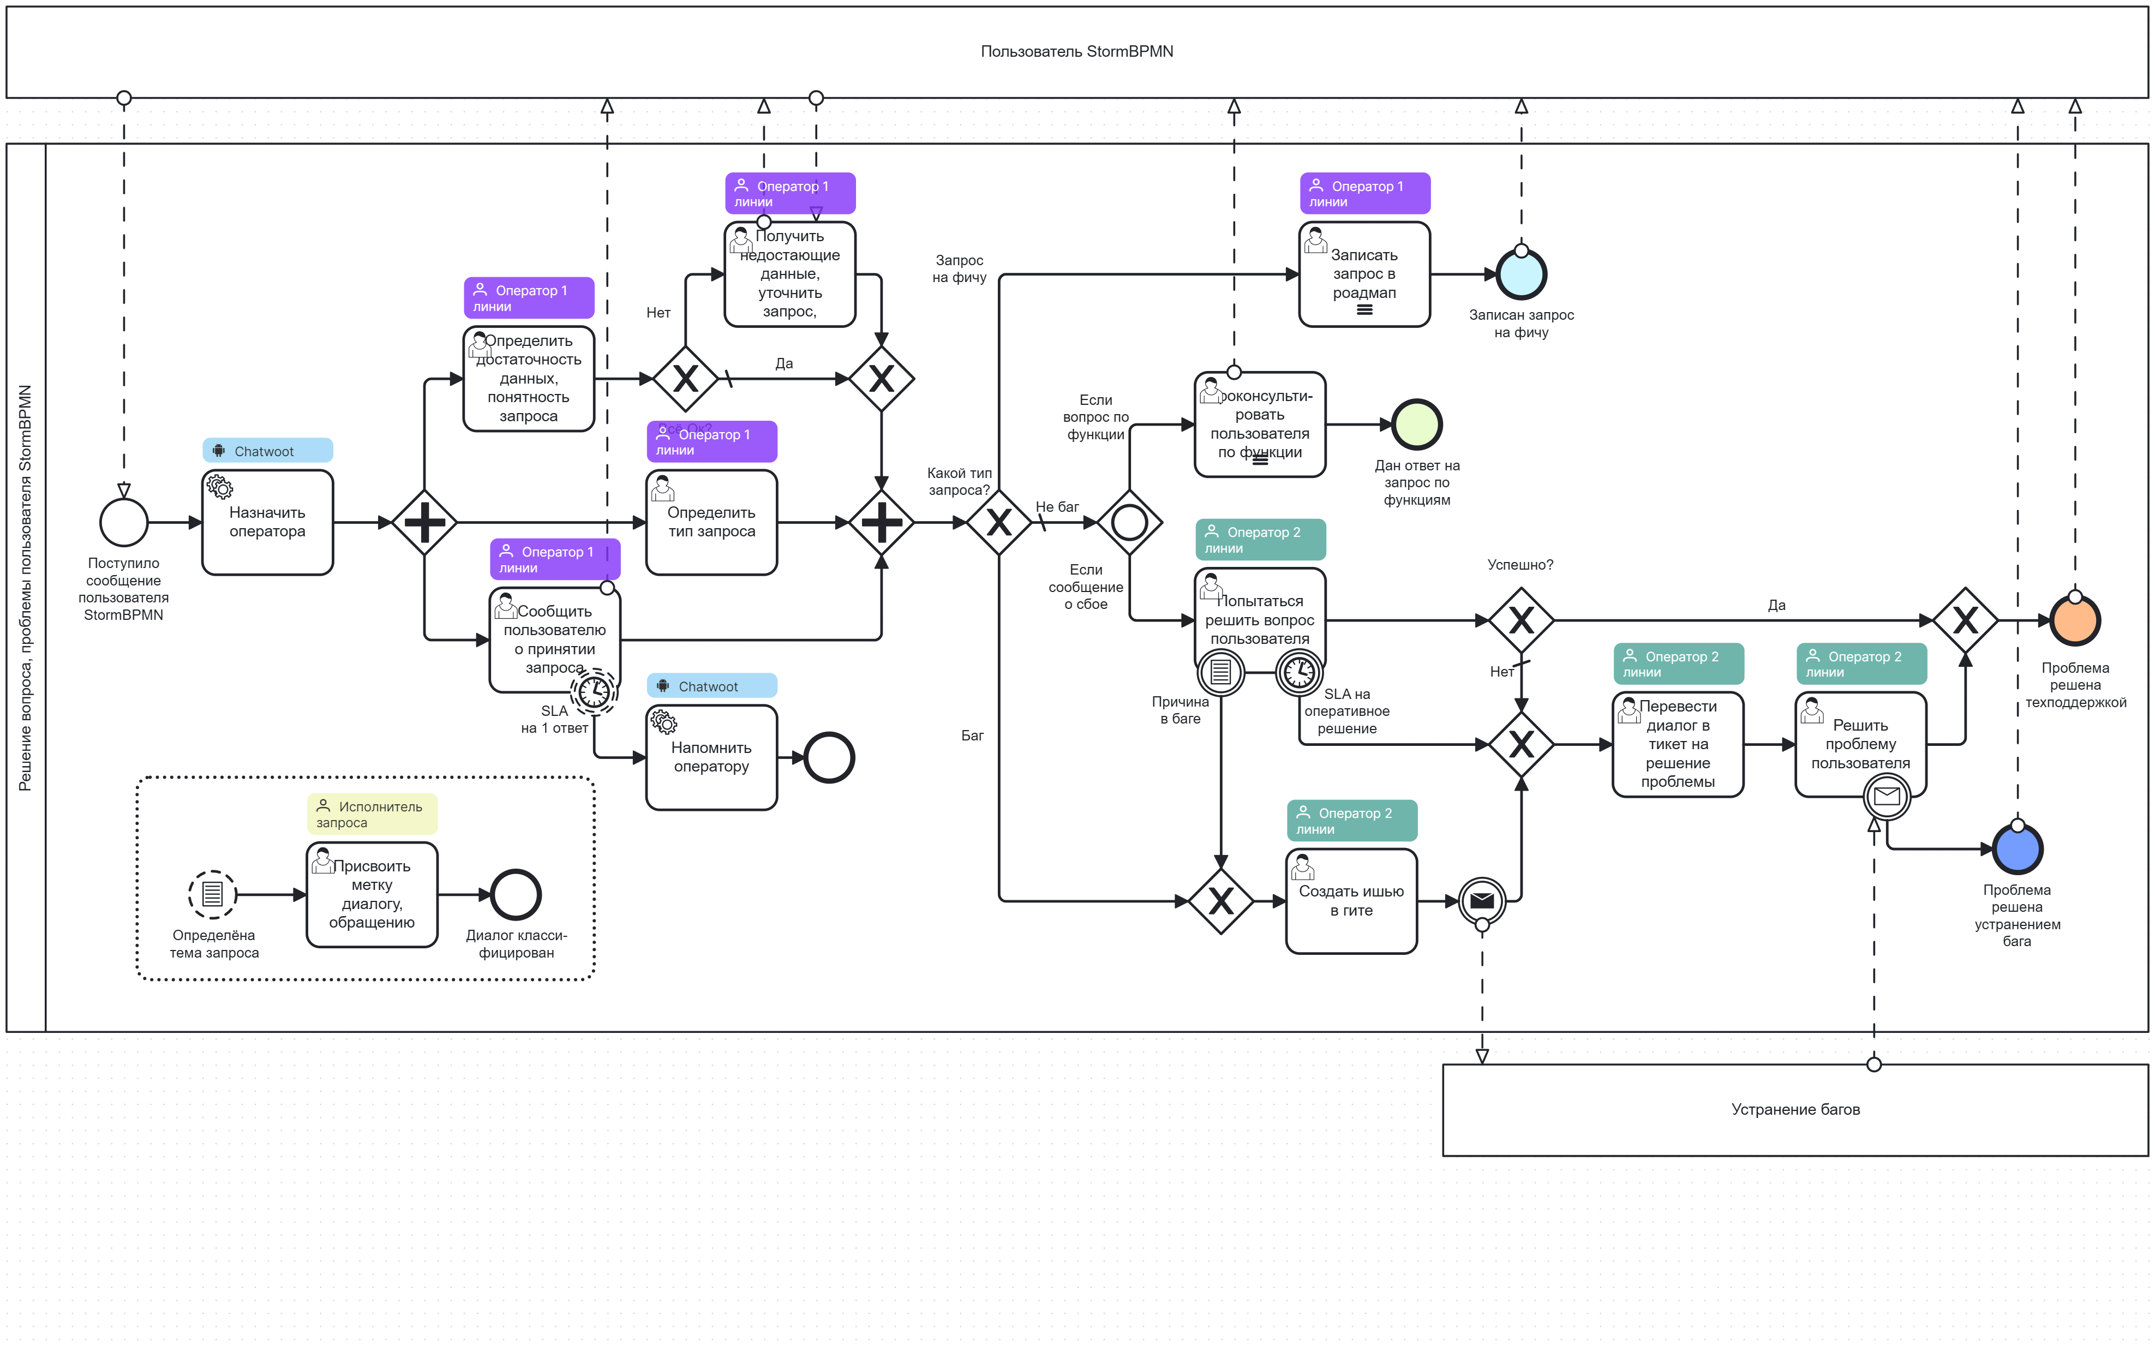Image resolution: width=2155 pixels, height=1345 pixels.
Task: Select the 'Создать ишью в гите' task
Action: [1351, 901]
